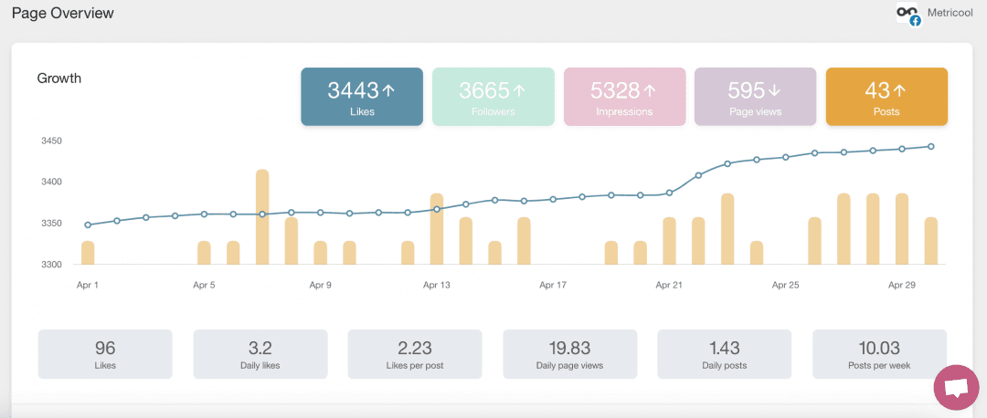Click the Apr 13 x-axis label
987x418 pixels.
pos(437,285)
